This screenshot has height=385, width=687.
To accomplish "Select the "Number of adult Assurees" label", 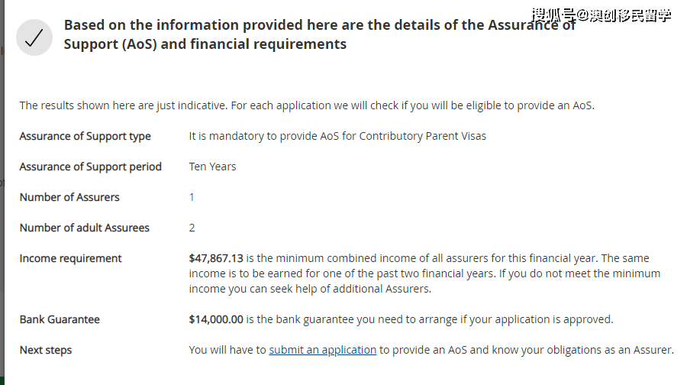I will [x=84, y=228].
